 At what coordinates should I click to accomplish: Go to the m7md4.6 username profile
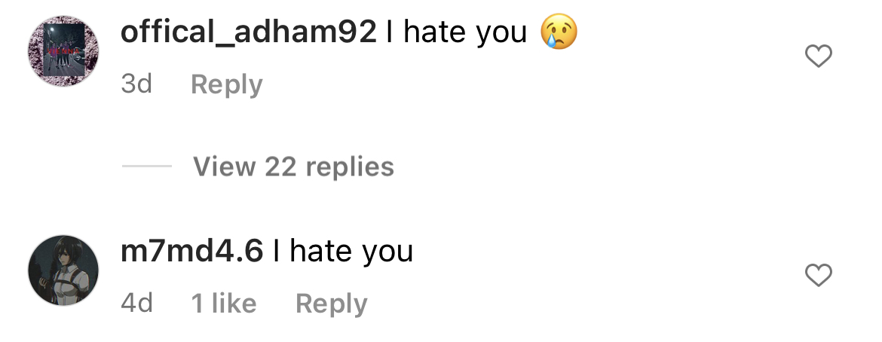coord(191,252)
